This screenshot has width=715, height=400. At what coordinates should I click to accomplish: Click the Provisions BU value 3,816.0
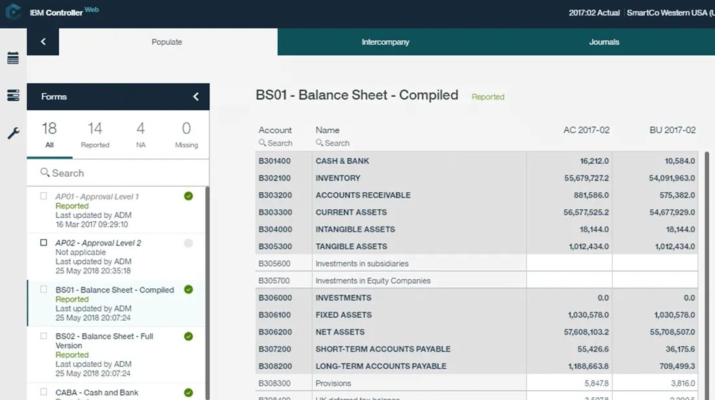682,383
